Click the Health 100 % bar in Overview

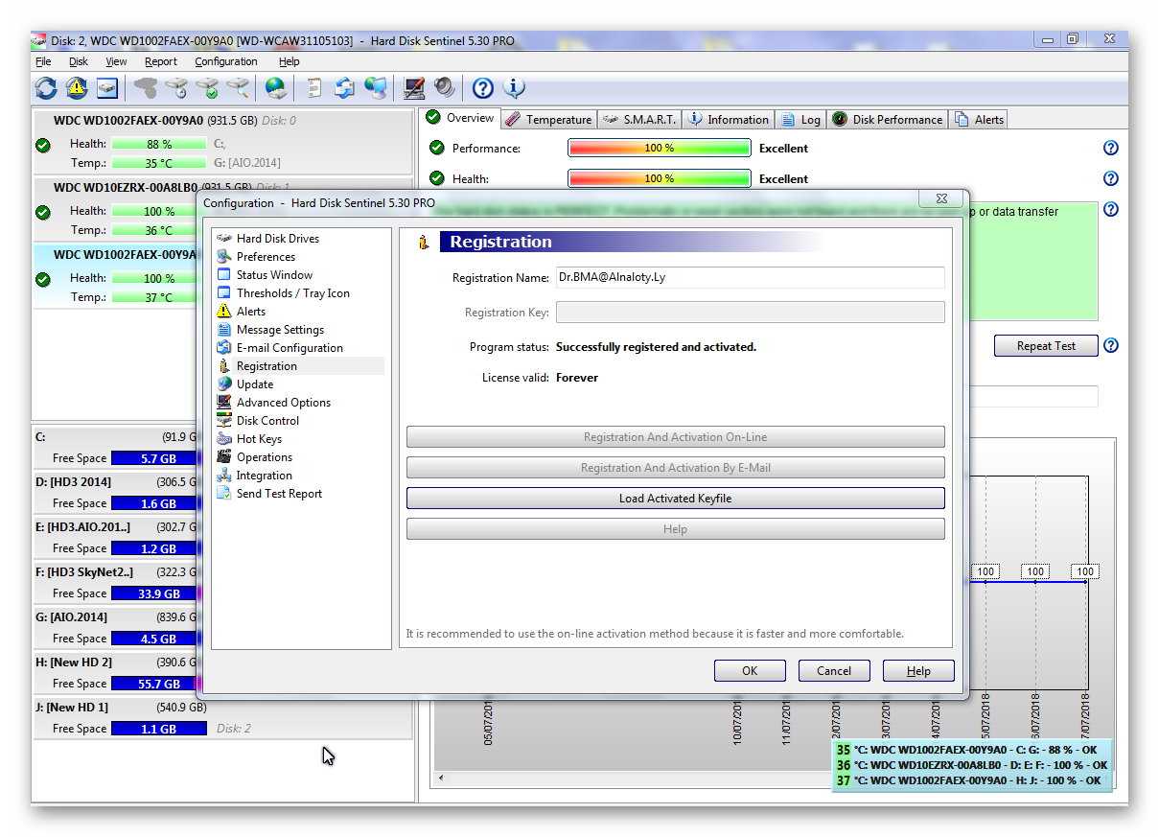tap(660, 178)
